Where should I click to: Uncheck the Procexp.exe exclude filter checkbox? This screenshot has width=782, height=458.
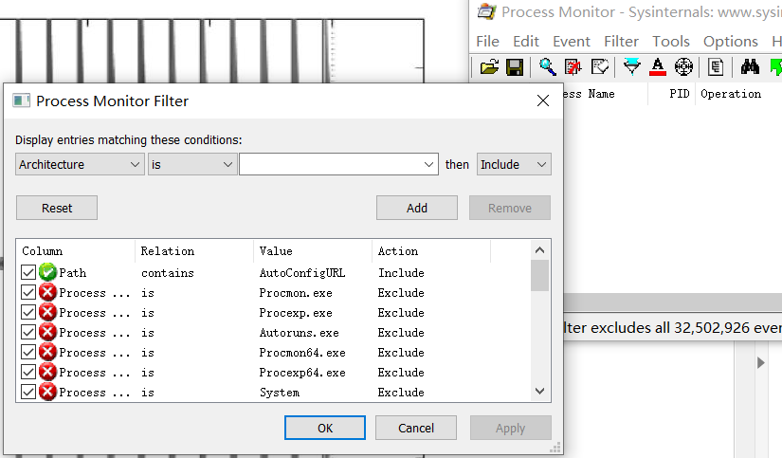click(28, 312)
